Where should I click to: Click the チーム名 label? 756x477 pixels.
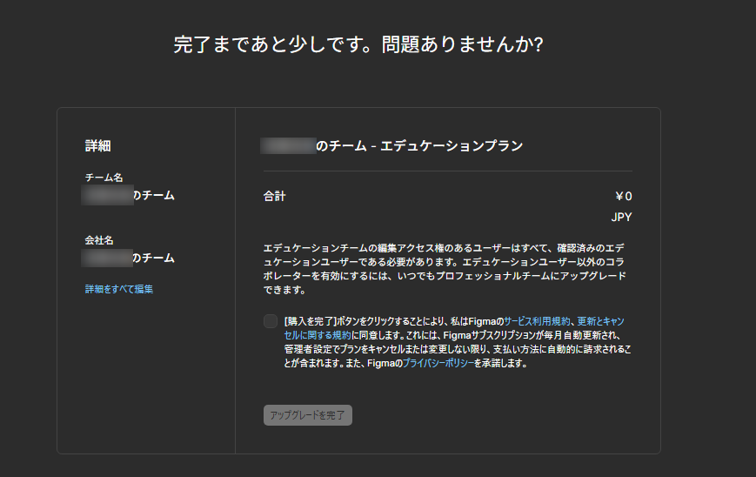(x=104, y=178)
